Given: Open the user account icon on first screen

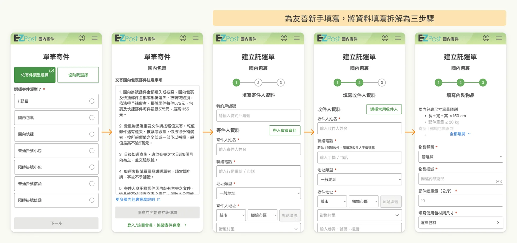Looking at the screenshot, I should point(82,38).
